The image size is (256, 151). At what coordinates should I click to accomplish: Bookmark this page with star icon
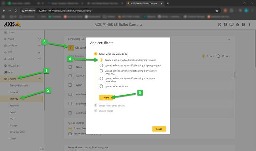[x=217, y=11]
